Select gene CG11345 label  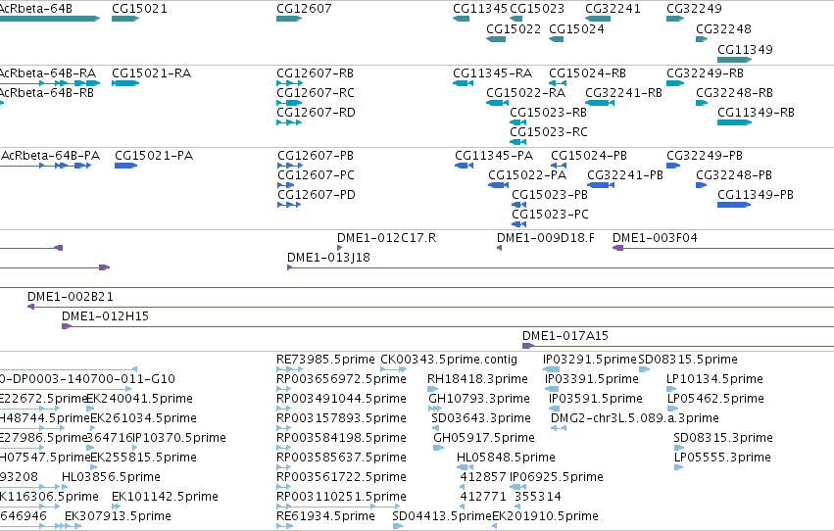click(x=480, y=9)
